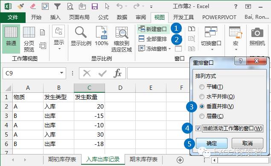This screenshot has height=166, width=271.
Task: Click the confirm checkmark in formula bar
Action: pos(102,74)
